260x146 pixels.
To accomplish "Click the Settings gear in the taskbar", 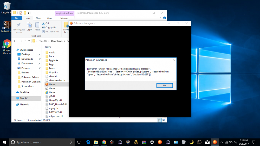I will coord(152,142).
